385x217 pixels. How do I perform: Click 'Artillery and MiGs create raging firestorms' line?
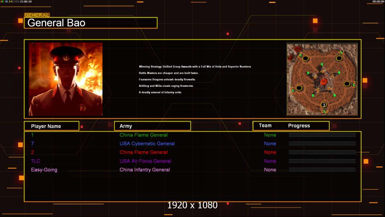pyautogui.click(x=166, y=86)
